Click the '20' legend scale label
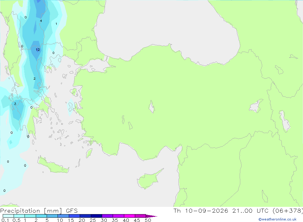 (x=82, y=220)
